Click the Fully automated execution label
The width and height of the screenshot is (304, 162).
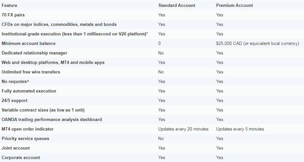point(29,91)
